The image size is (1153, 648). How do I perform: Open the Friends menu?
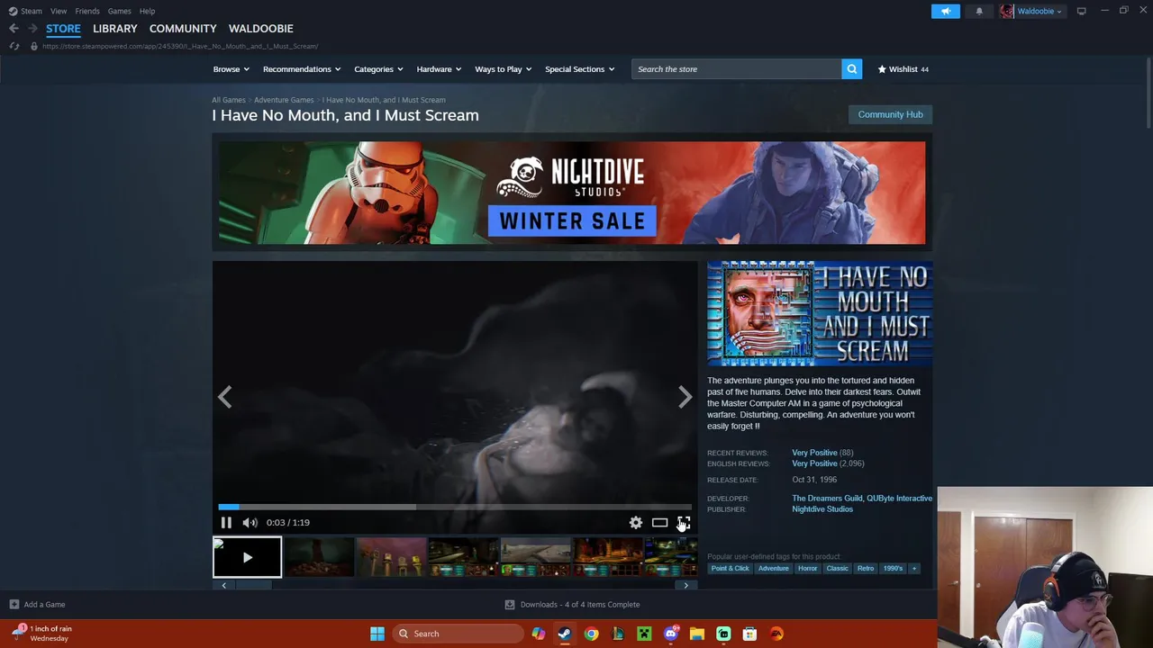click(x=87, y=11)
